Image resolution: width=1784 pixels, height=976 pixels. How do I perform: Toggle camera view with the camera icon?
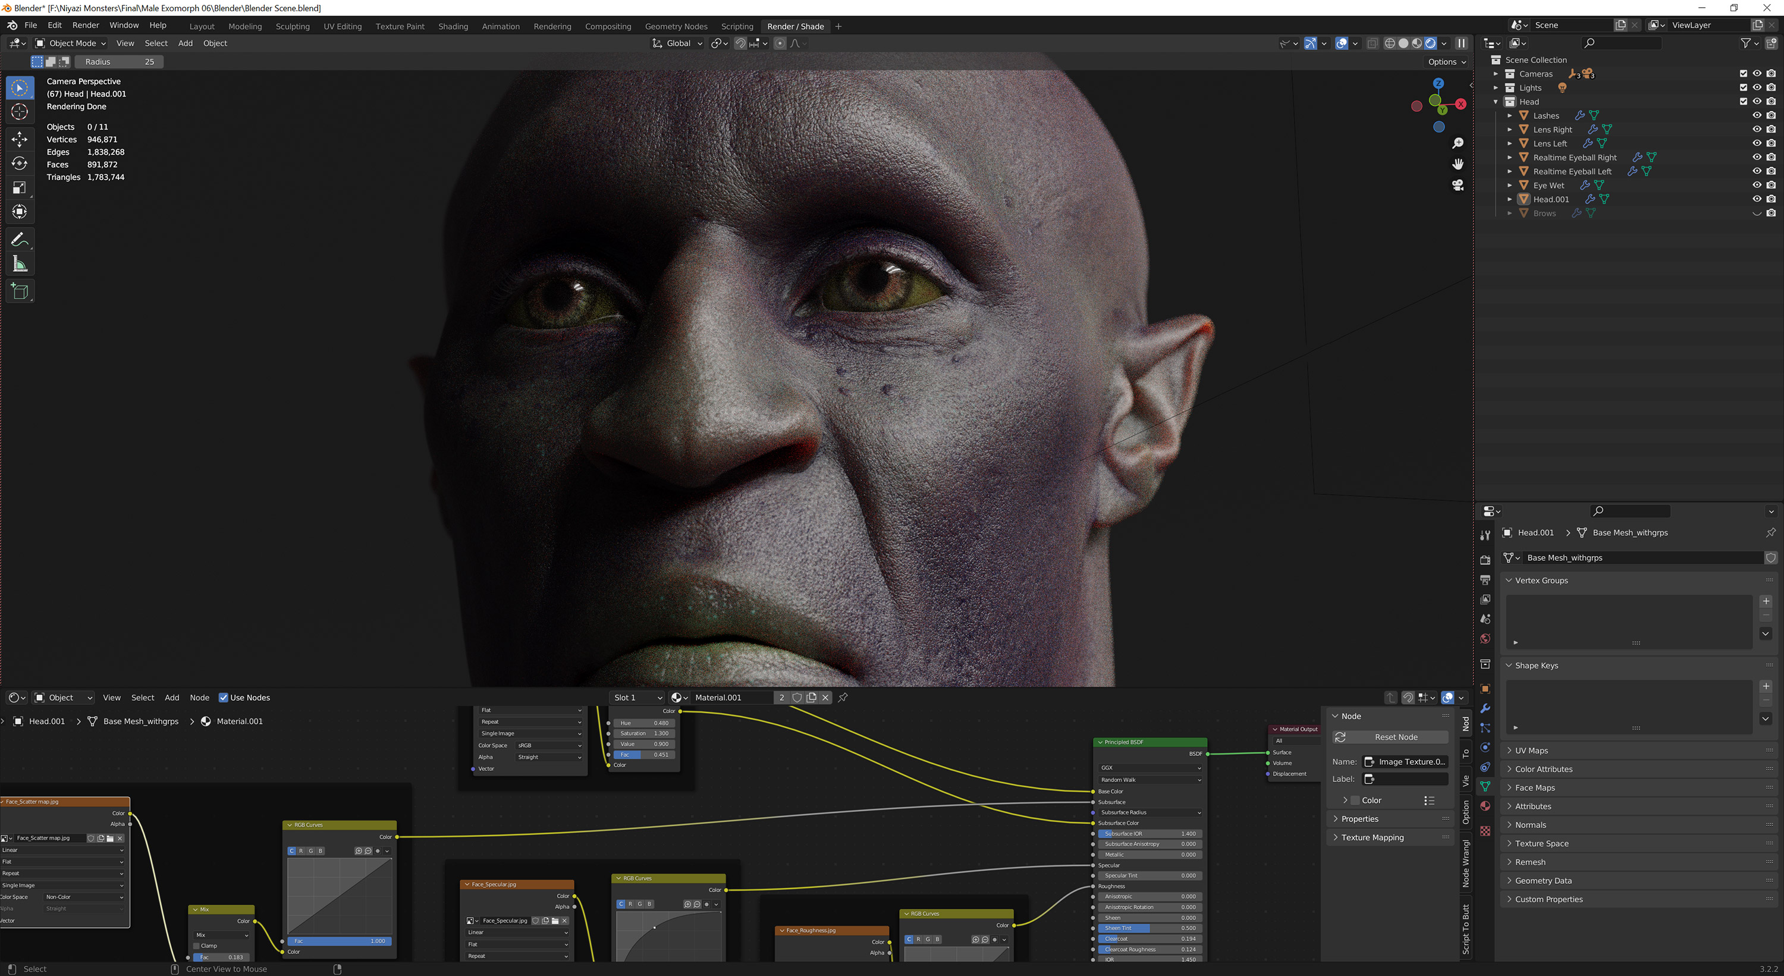click(x=1458, y=185)
